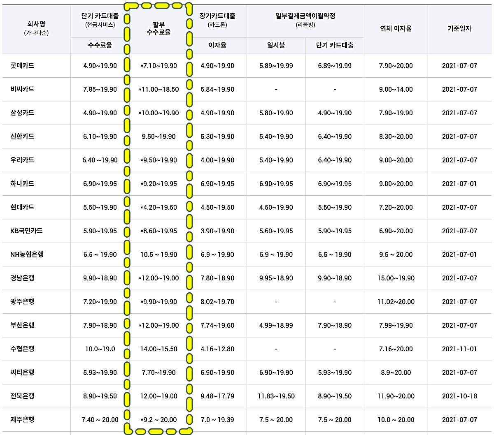The width and height of the screenshot is (494, 435).
Task: Select the 전북은행 company name
Action: [22, 396]
